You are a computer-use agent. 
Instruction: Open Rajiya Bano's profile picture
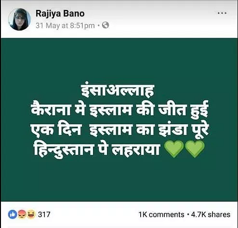point(19,19)
